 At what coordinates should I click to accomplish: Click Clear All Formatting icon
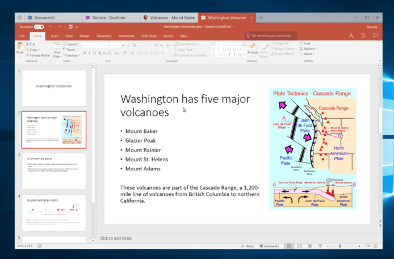coord(135,45)
